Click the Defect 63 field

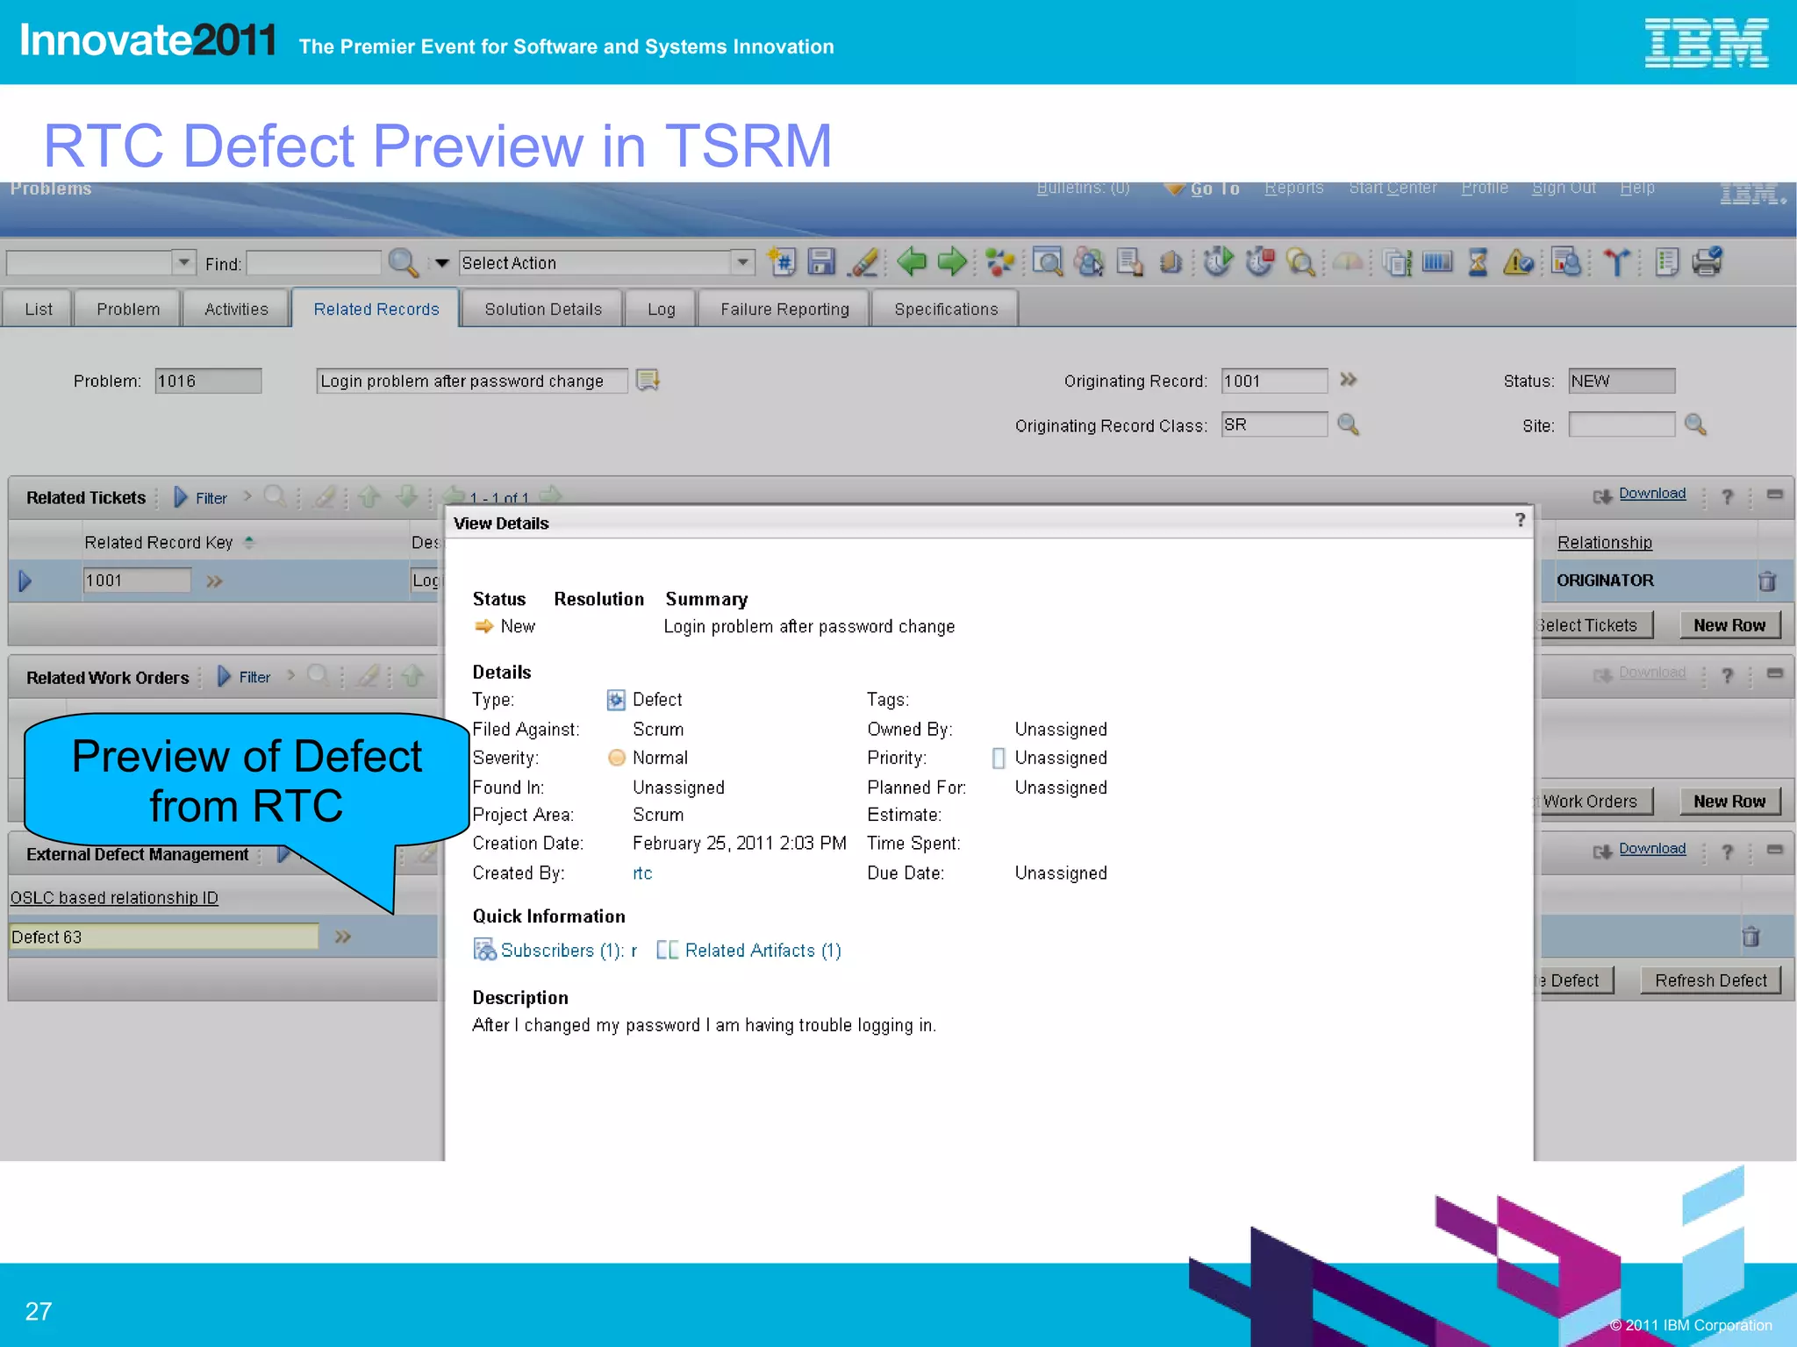pyautogui.click(x=164, y=937)
